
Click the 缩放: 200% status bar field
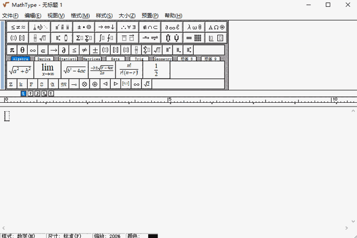tap(109, 236)
